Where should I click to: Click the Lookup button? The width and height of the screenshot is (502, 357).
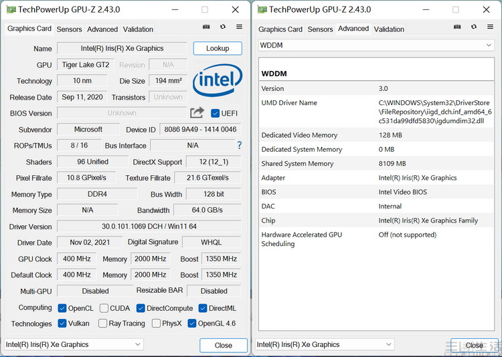pos(218,48)
